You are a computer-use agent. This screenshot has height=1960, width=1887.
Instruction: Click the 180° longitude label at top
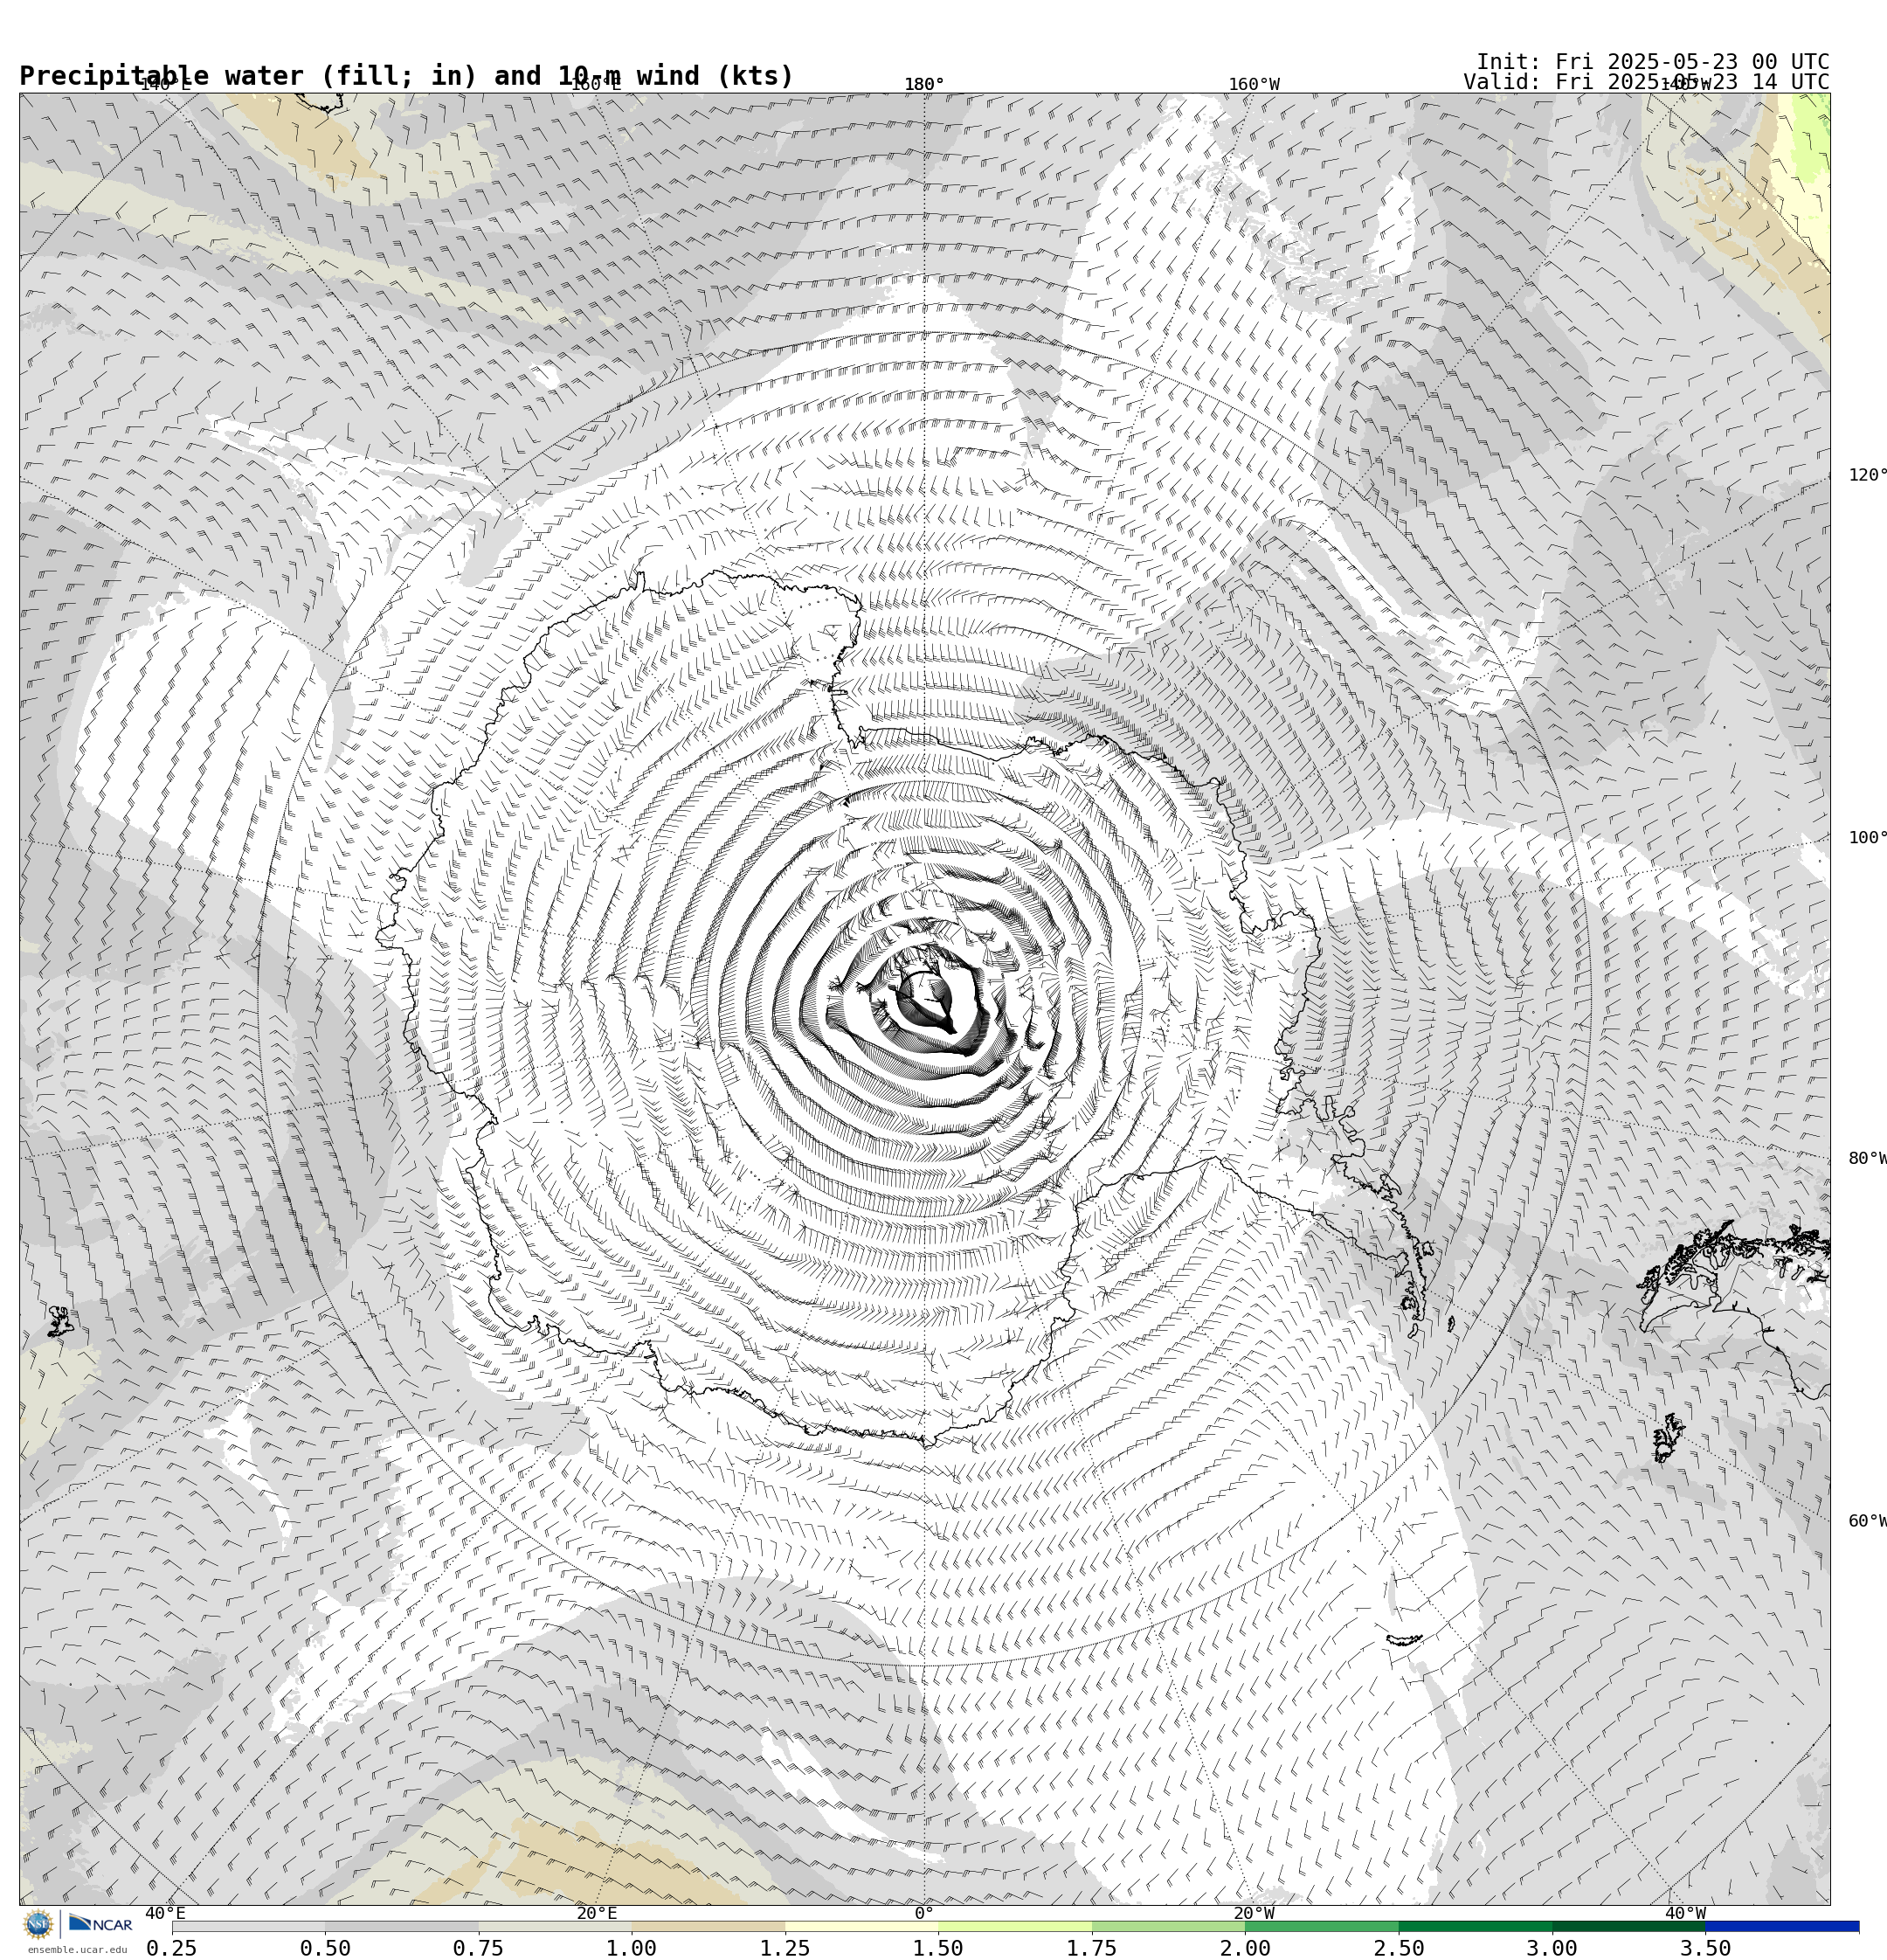pyautogui.click(x=924, y=85)
